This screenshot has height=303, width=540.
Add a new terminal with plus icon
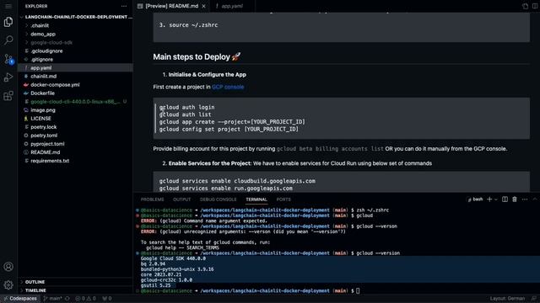click(489, 199)
